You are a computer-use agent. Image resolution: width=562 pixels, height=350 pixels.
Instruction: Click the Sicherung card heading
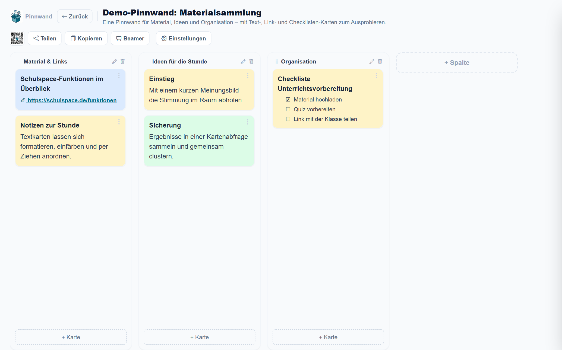coord(165,125)
